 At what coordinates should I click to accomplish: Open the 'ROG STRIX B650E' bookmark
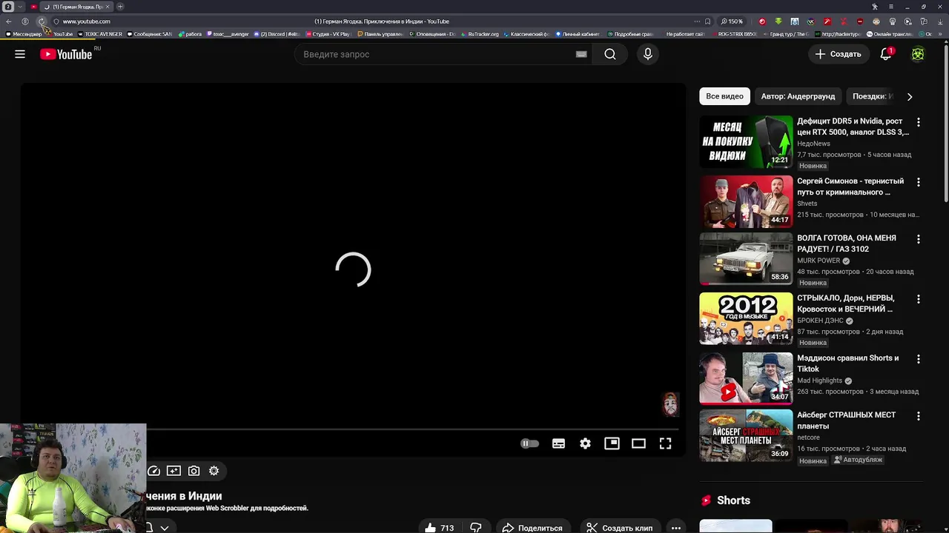pos(735,34)
